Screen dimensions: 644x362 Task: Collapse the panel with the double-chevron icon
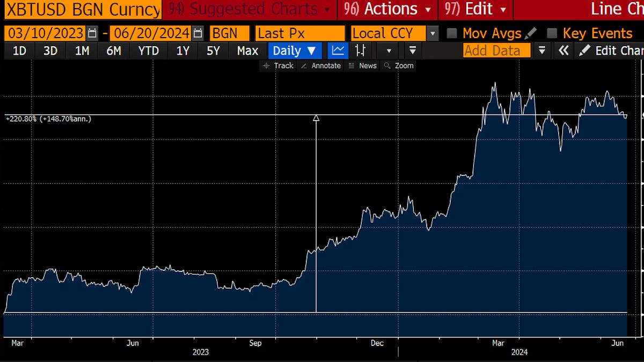point(563,51)
